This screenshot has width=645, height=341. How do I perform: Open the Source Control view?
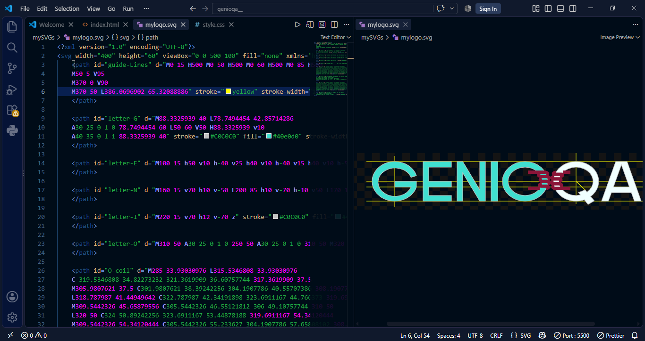pos(12,68)
